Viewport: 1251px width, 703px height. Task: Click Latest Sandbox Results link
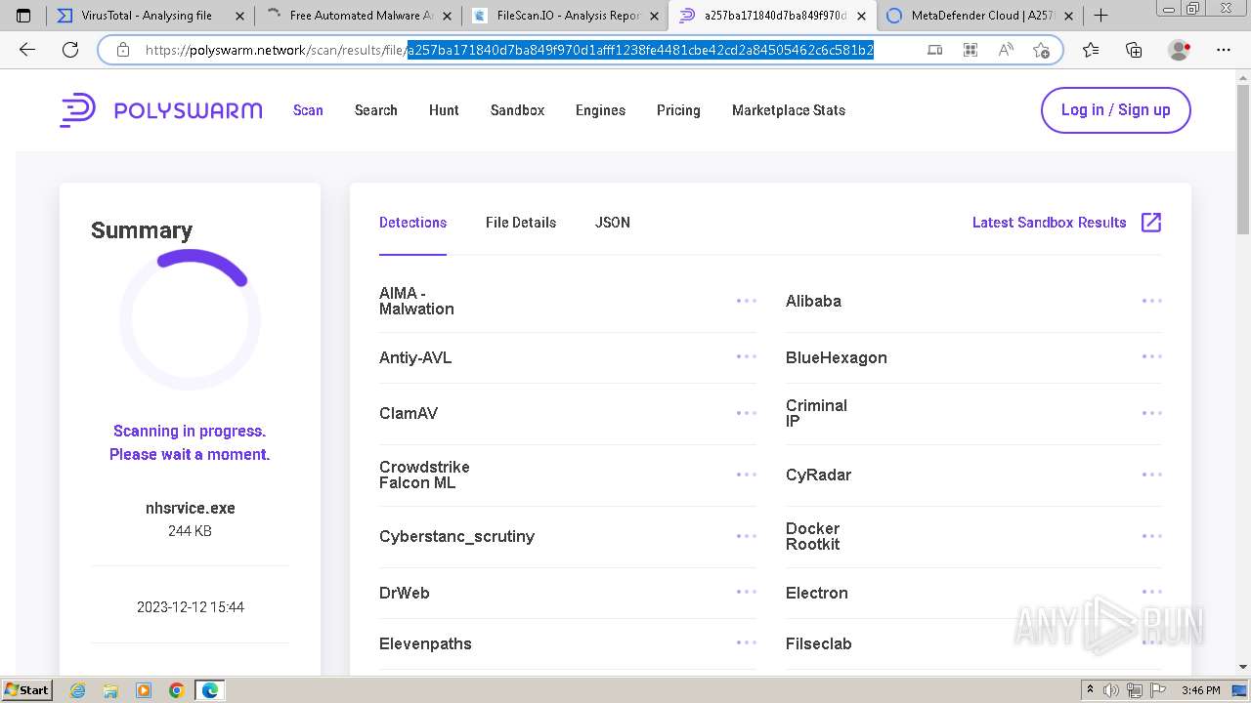[1050, 223]
